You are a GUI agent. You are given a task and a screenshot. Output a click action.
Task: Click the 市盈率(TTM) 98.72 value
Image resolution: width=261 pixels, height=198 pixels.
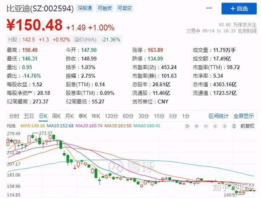click(233, 67)
